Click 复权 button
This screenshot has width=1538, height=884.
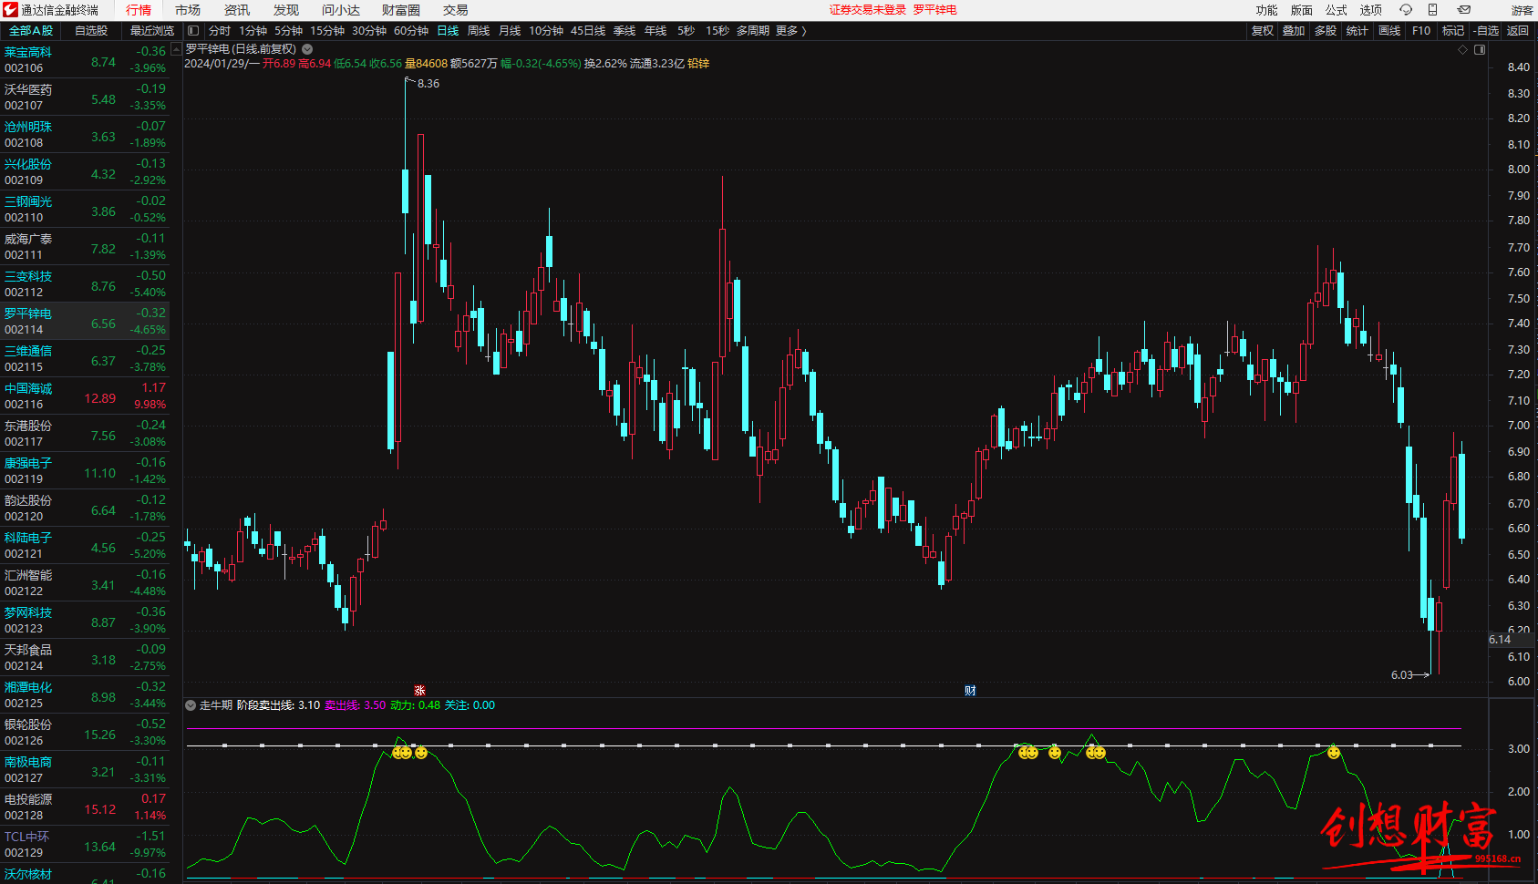point(1263,31)
